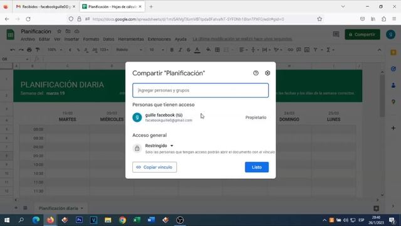Click the paint format icon
This screenshot has width=401, height=226.
tap(38, 50)
